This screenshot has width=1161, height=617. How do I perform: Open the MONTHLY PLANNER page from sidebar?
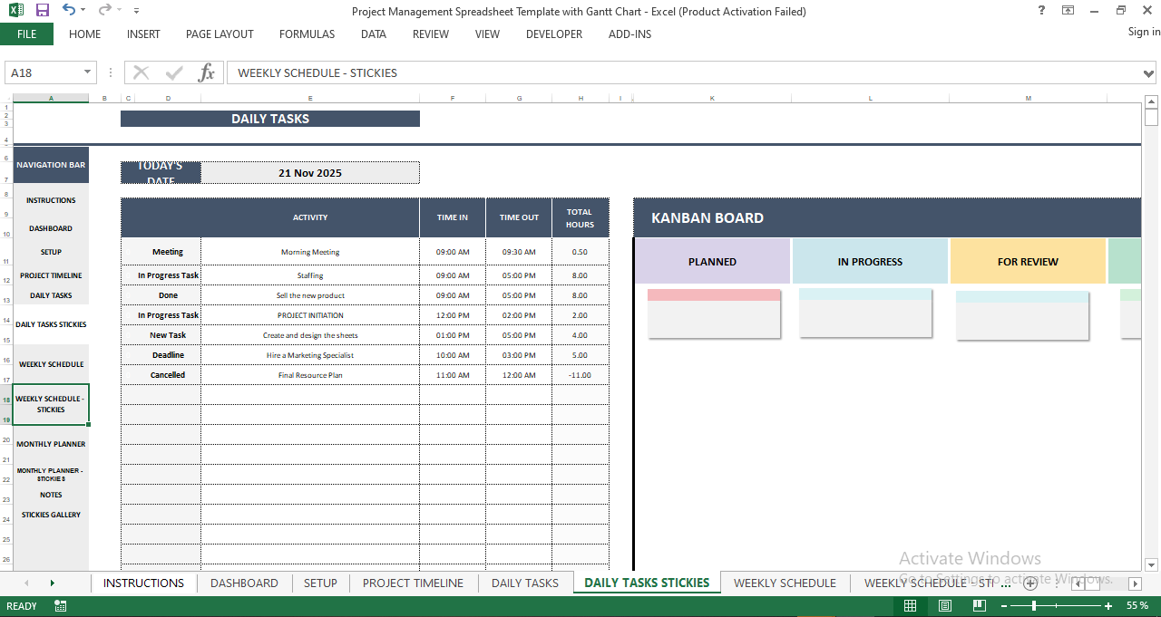[x=51, y=443]
